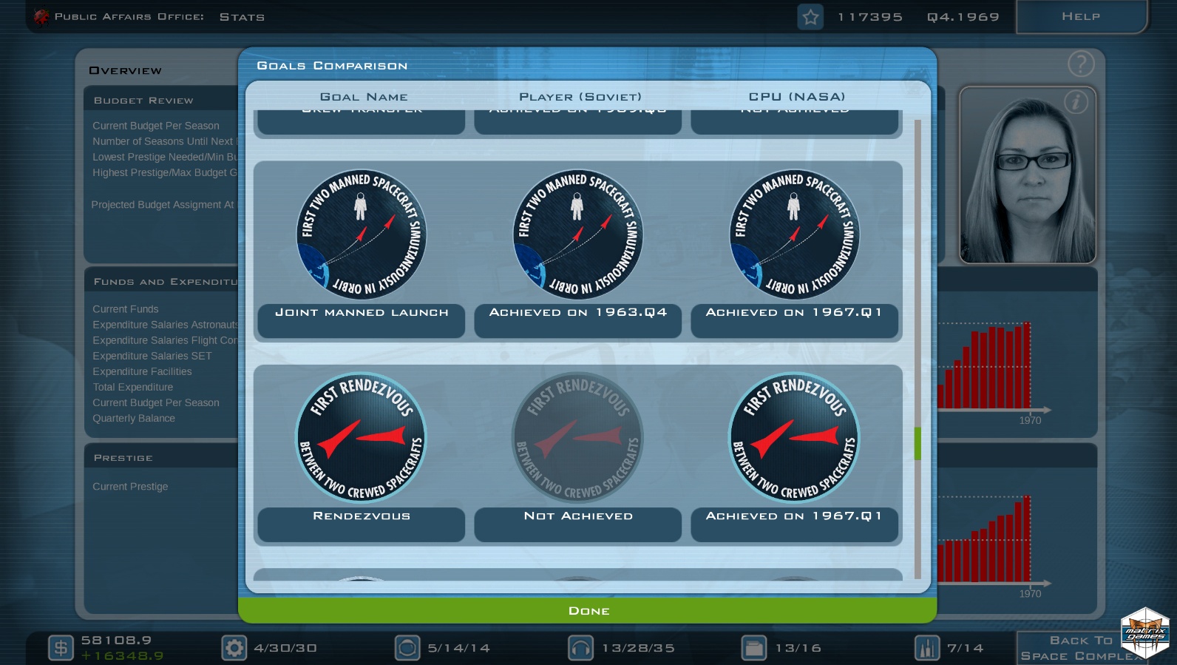Click 'Current Budget Per Season' under Funds

pyautogui.click(x=156, y=402)
